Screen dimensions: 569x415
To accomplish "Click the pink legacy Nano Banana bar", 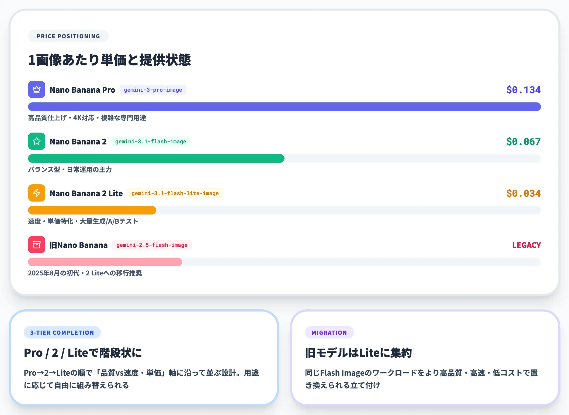I will click(105, 262).
